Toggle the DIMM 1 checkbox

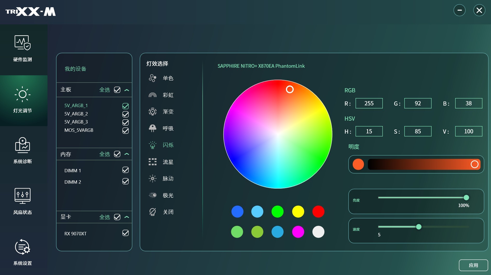(x=125, y=170)
